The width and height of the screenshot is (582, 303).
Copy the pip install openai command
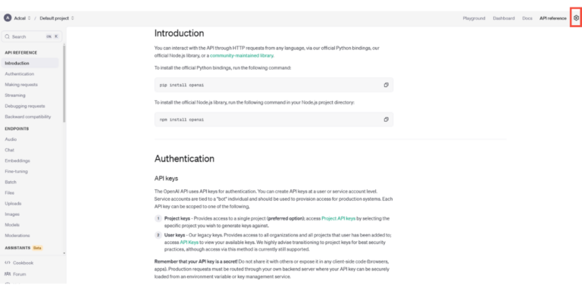386,85
